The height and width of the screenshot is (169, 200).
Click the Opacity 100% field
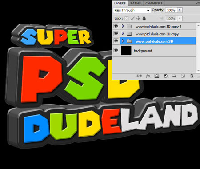pos(171,10)
